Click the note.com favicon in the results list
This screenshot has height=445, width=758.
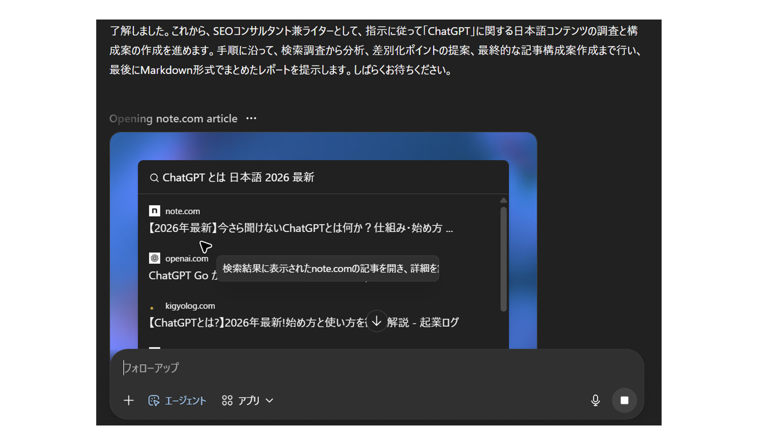pyautogui.click(x=155, y=211)
